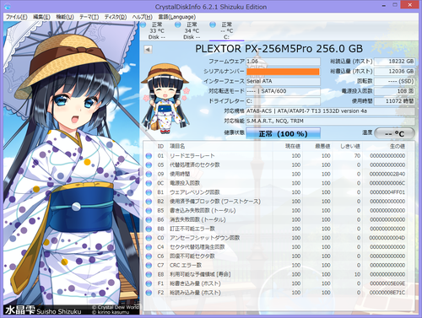Click the status orb for attribute 09
Viewport: 422px width, 318px height.
click(149, 174)
